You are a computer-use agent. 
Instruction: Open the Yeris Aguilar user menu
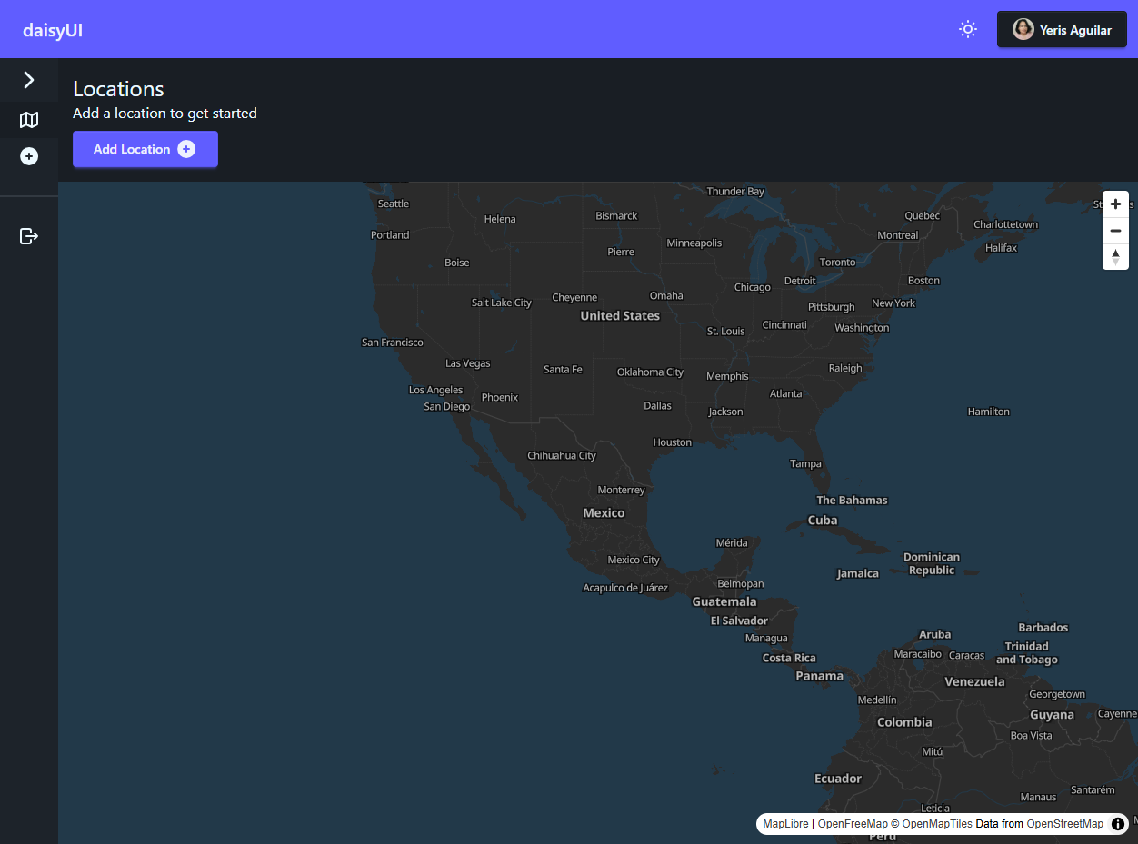(1062, 30)
